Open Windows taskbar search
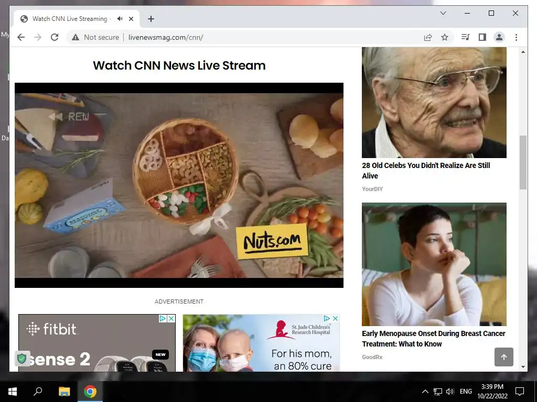The height and width of the screenshot is (402, 537). point(38,392)
